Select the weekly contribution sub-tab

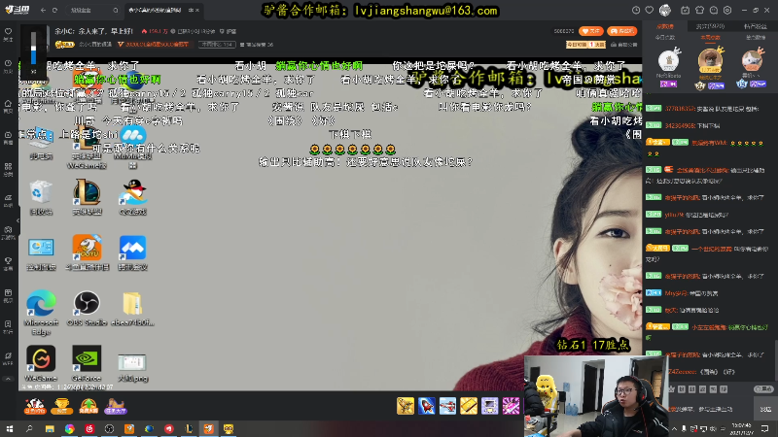pos(710,38)
